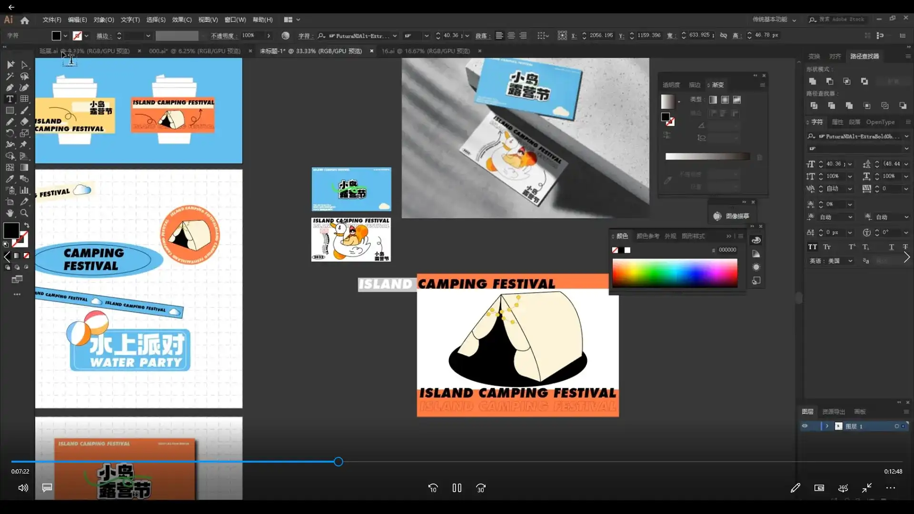Open the opacity 100% dropdown arrow
The image size is (914, 514).
coord(268,36)
